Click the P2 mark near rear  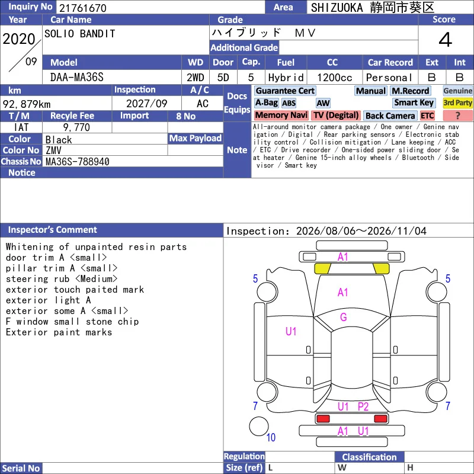pos(363,406)
